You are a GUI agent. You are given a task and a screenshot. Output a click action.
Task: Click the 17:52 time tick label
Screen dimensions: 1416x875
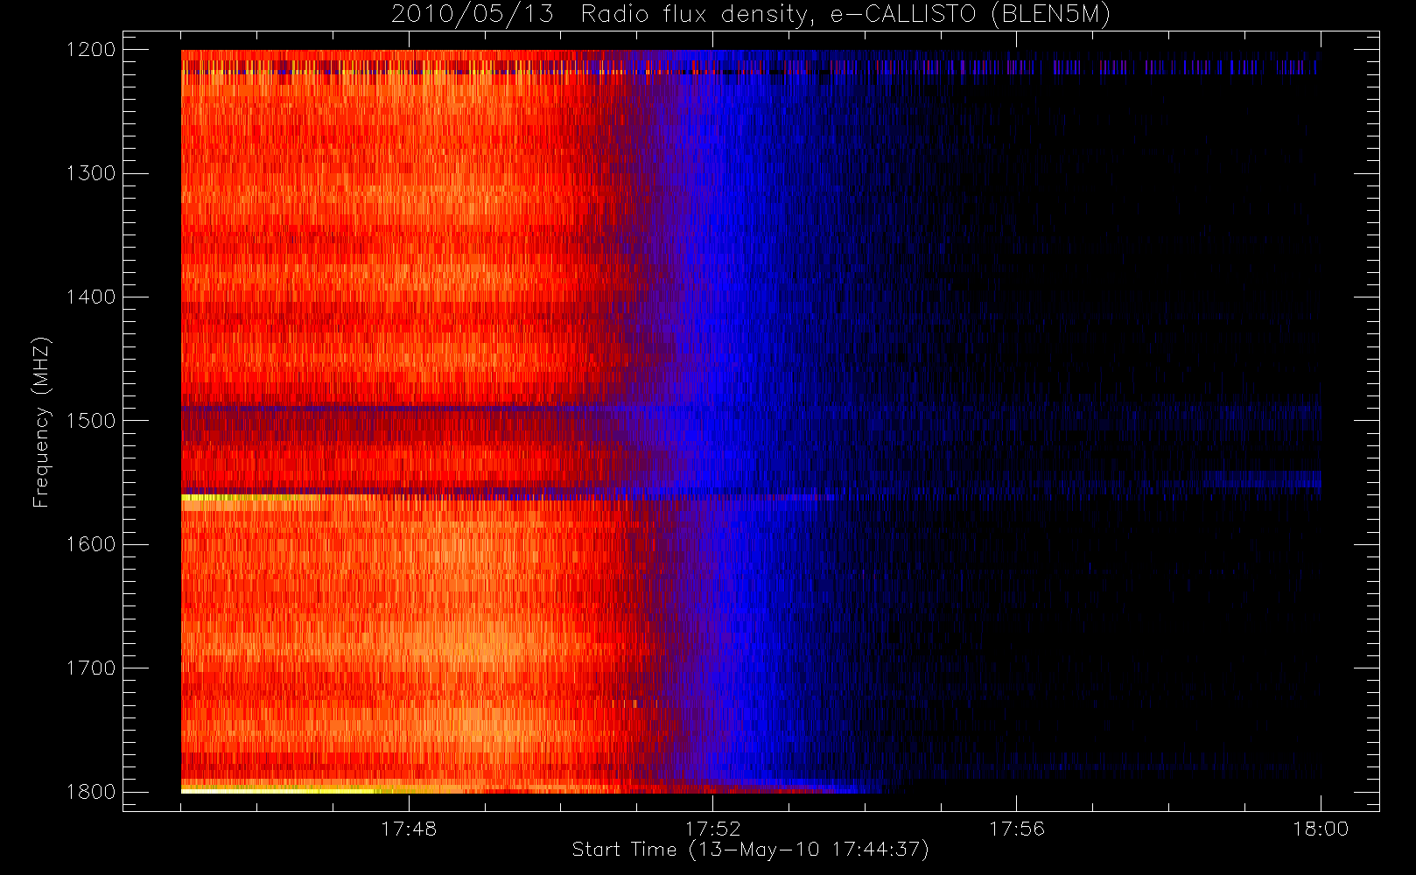712,829
